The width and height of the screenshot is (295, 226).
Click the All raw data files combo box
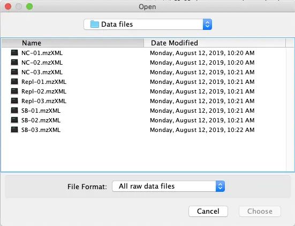tap(169, 186)
